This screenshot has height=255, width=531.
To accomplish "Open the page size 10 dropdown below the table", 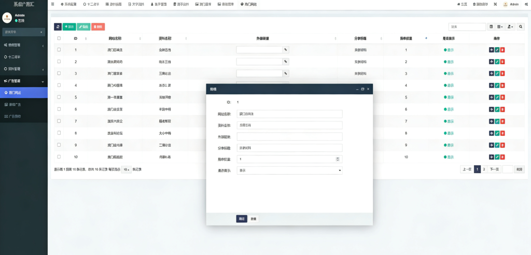I will pos(127,169).
